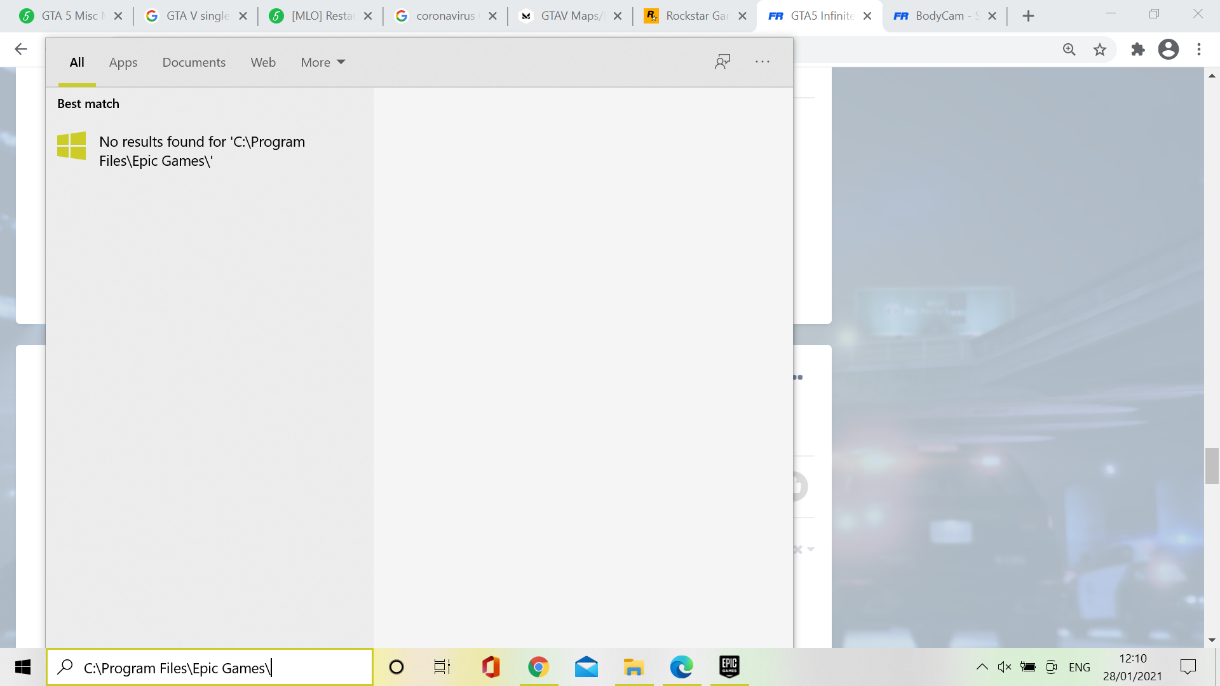Click the Windows Start button

point(23,667)
